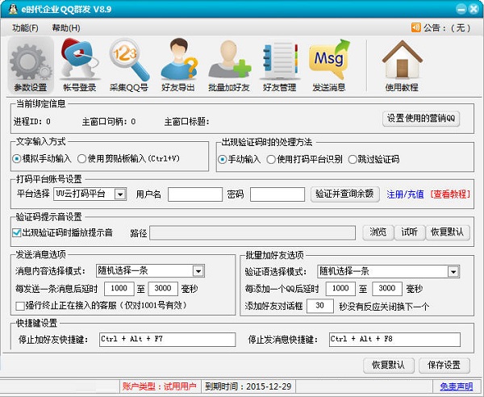Open the 发送消息 Msg icon
484x397 pixels.
[329, 65]
